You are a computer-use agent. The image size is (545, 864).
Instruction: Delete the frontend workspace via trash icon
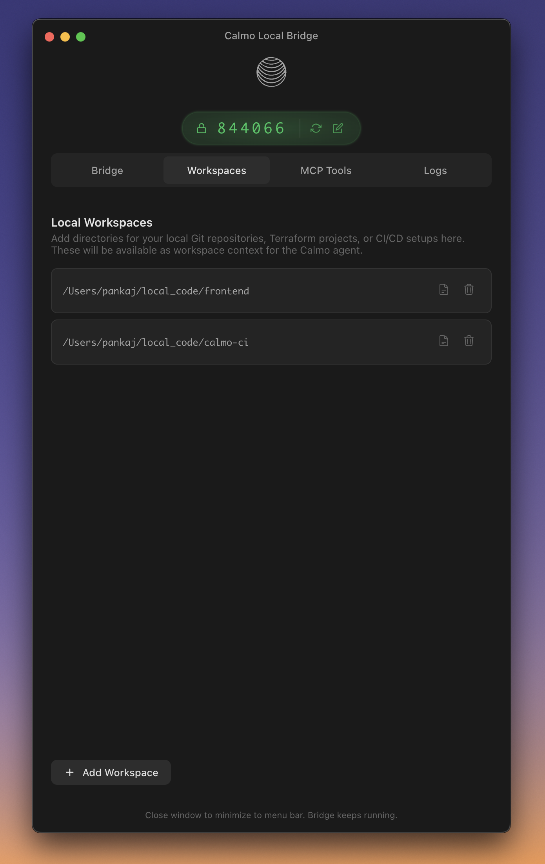469,290
